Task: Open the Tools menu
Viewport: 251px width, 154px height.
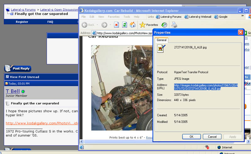Action: click(127, 17)
